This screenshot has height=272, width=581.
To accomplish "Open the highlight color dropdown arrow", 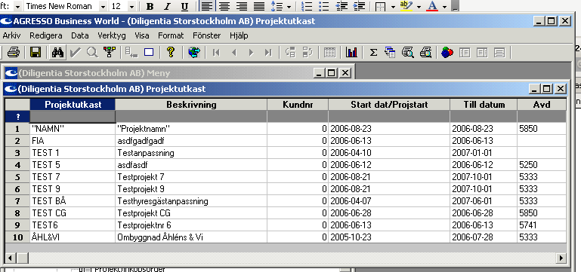I will [419, 7].
